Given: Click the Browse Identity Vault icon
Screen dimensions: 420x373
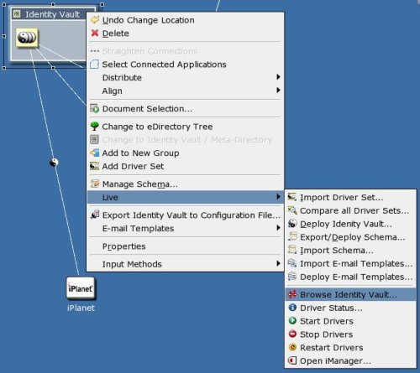Looking at the screenshot, I should tap(292, 294).
